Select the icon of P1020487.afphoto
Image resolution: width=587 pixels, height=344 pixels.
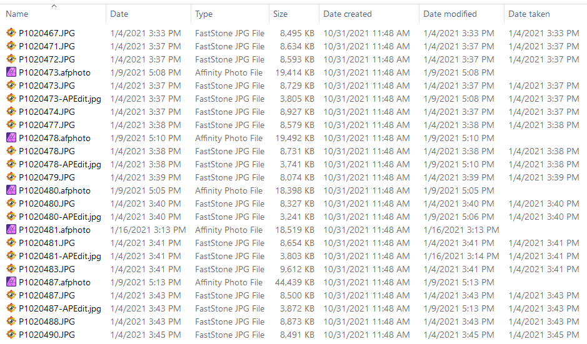11,282
